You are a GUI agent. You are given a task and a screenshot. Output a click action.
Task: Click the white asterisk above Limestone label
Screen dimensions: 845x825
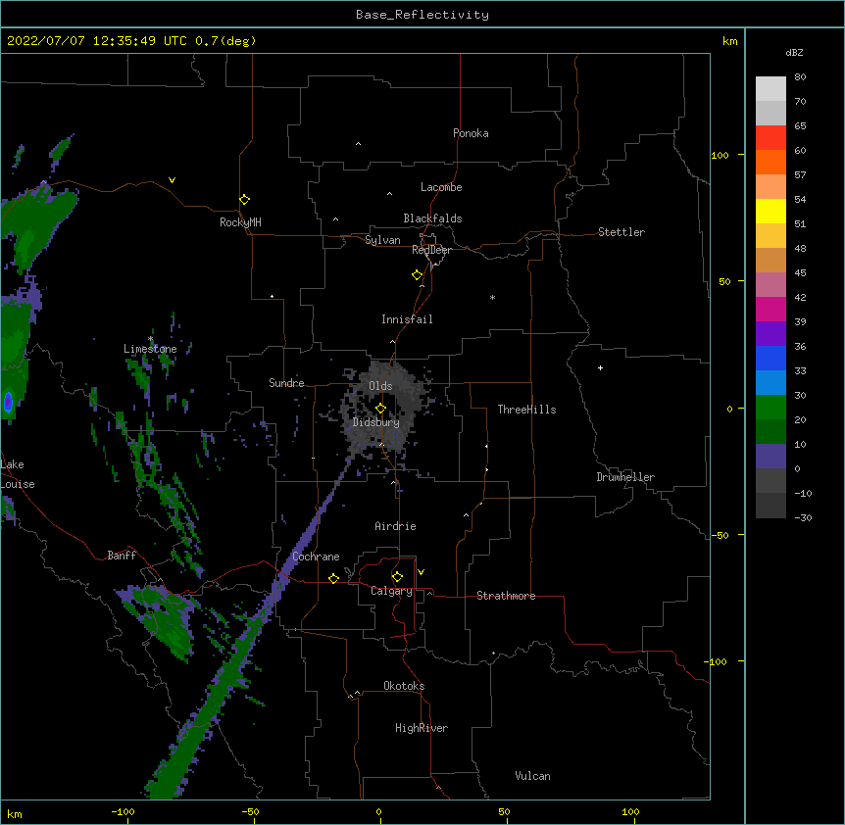(150, 339)
